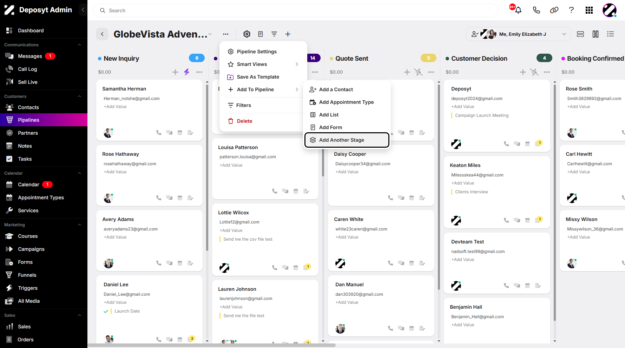Open the pipeline name dropdown arrow
Image resolution: width=625 pixels, height=348 pixels.
210,34
